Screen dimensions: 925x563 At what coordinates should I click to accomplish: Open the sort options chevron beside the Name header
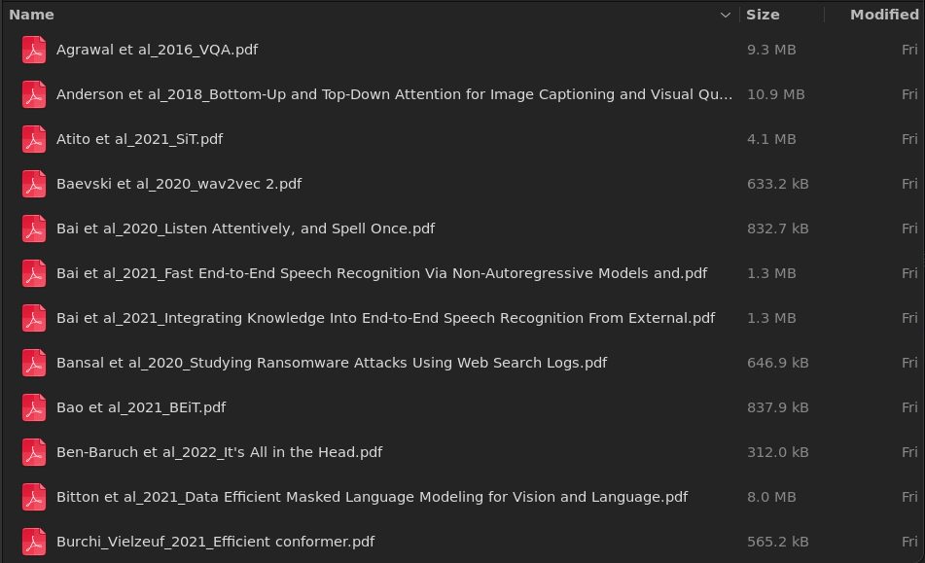tap(726, 15)
